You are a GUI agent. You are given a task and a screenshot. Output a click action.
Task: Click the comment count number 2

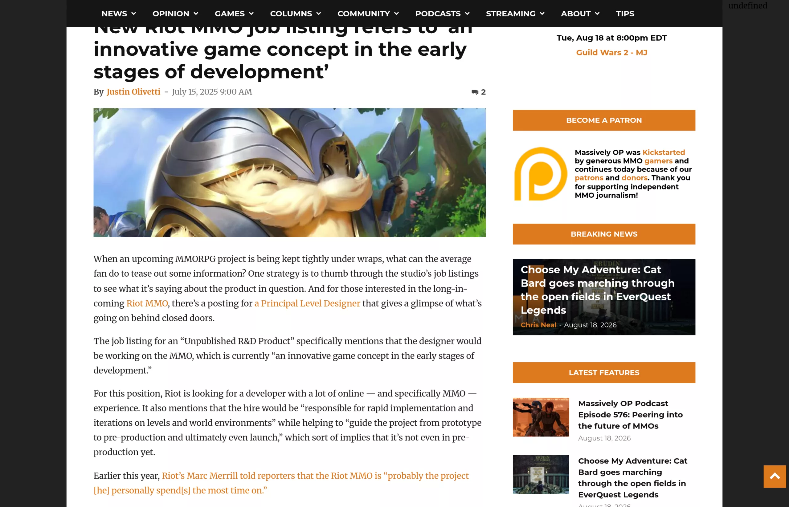[483, 92]
